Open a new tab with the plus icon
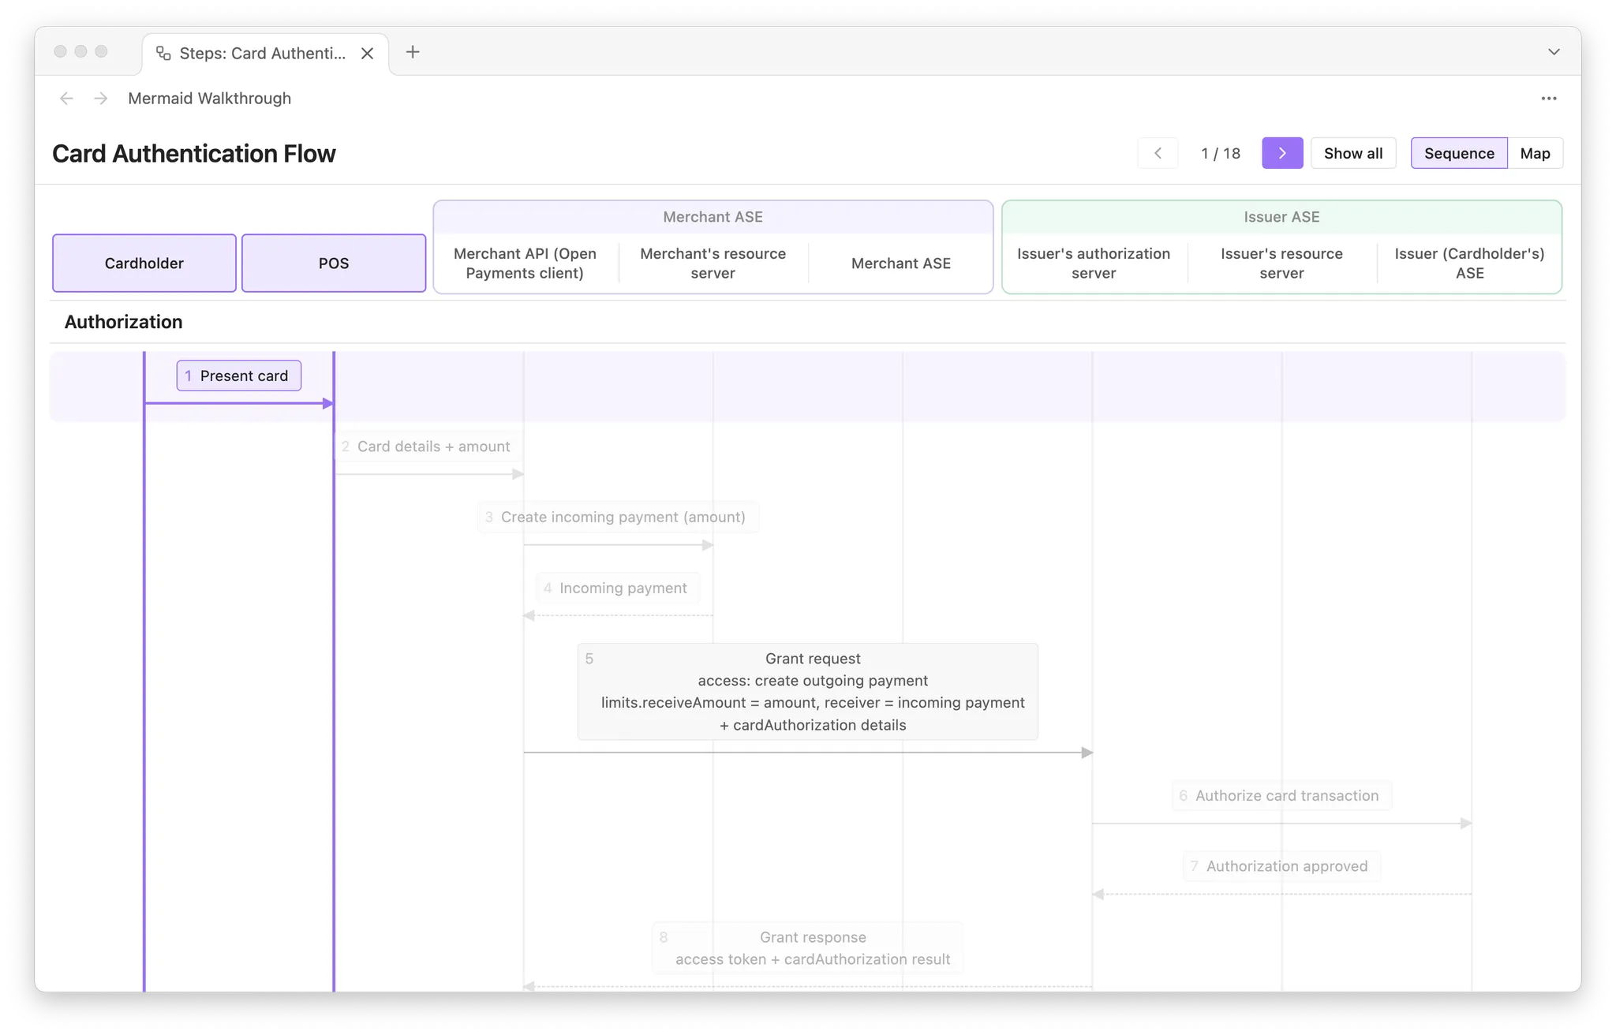1616x1035 pixels. click(x=412, y=52)
